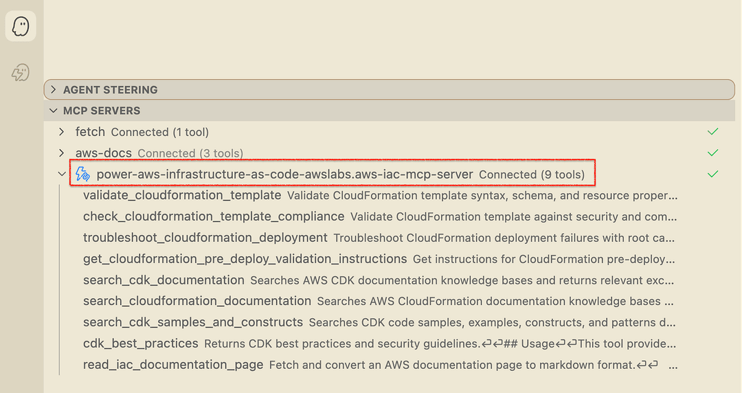Expand the fetch server tools
Viewport: 742px width, 393px height.
[62, 132]
